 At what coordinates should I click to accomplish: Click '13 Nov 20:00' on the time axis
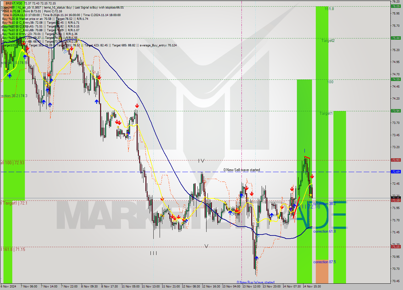coord(271,287)
